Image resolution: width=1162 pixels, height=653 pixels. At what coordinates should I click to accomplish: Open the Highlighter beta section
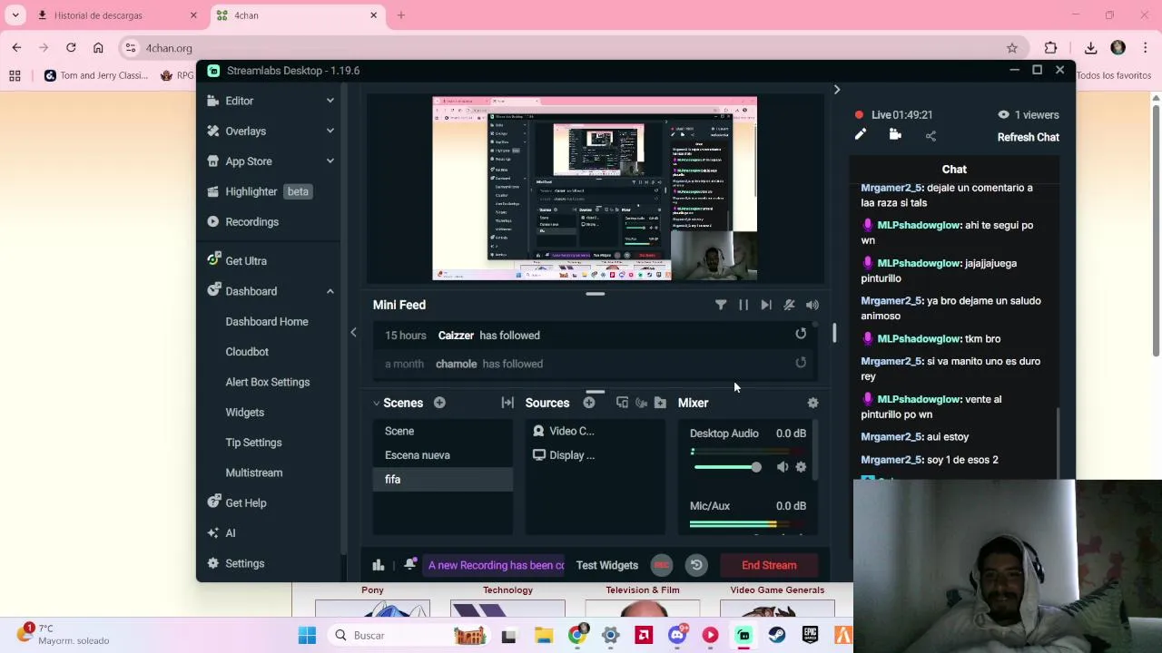click(259, 191)
